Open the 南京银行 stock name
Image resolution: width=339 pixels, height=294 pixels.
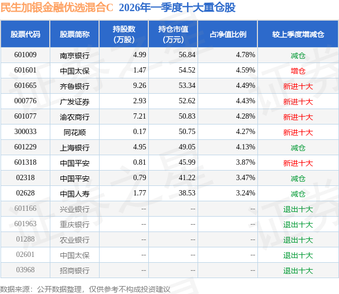[x=75, y=55]
